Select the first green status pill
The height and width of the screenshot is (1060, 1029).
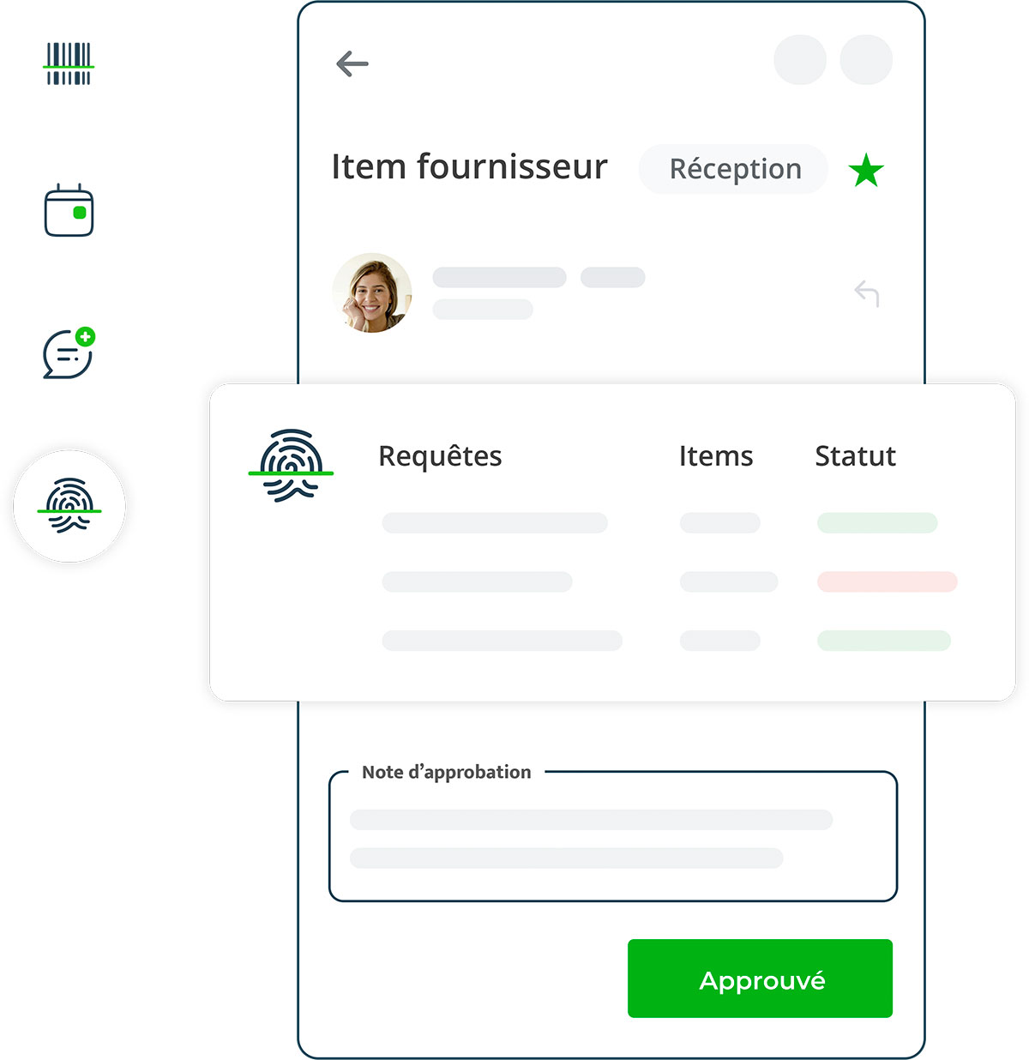[877, 523]
